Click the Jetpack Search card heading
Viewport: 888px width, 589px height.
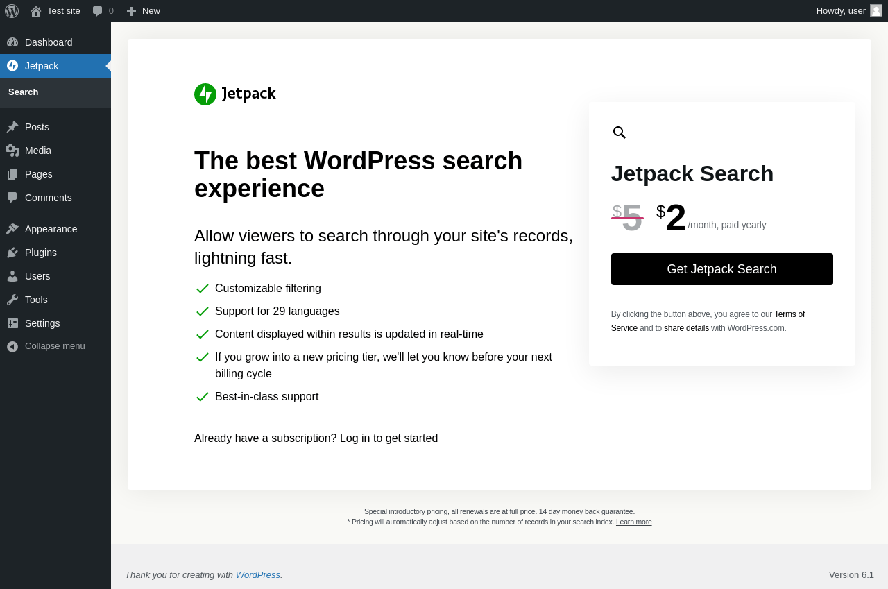click(x=692, y=173)
